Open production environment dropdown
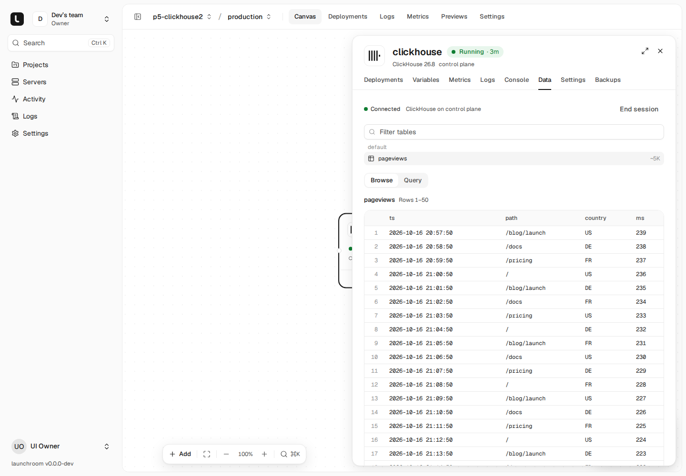The width and height of the screenshot is (686, 476). (x=250, y=17)
